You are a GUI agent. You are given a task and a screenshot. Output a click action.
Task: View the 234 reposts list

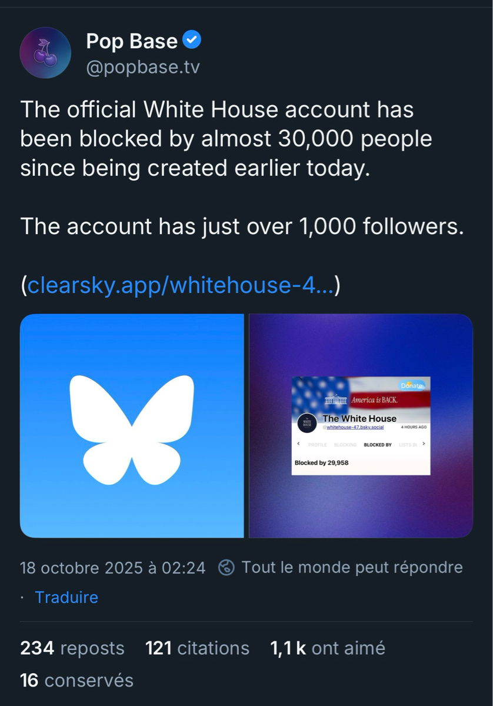72,648
